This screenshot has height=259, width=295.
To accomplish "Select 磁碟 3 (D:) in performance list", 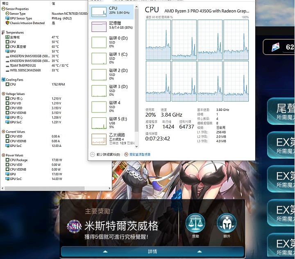I will pyautogui.click(x=111, y=91).
